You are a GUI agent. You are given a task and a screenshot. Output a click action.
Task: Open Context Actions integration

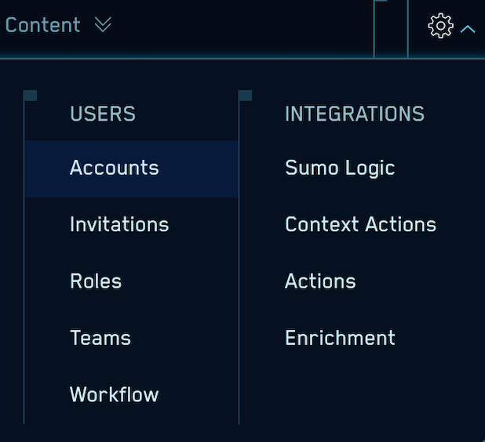360,225
